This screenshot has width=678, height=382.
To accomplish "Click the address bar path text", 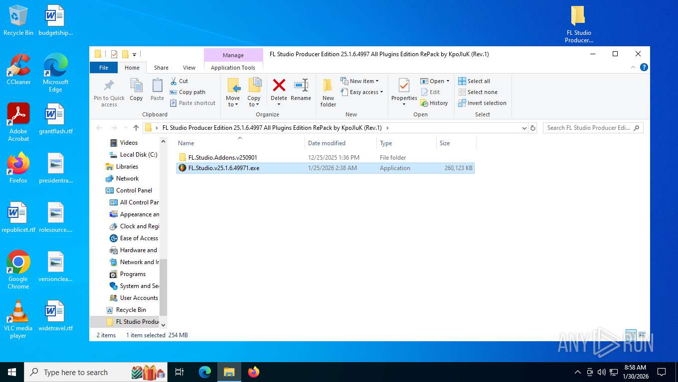I will 272,128.
